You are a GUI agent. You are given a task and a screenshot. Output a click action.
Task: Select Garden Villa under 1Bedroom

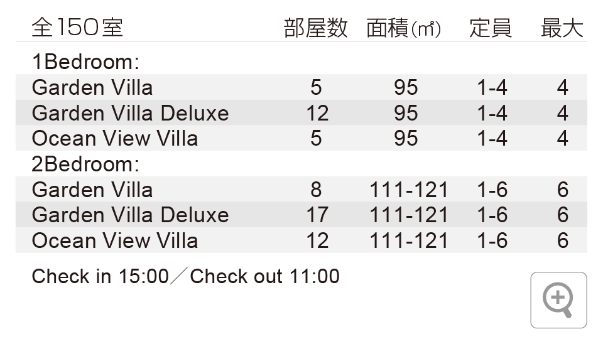point(92,87)
